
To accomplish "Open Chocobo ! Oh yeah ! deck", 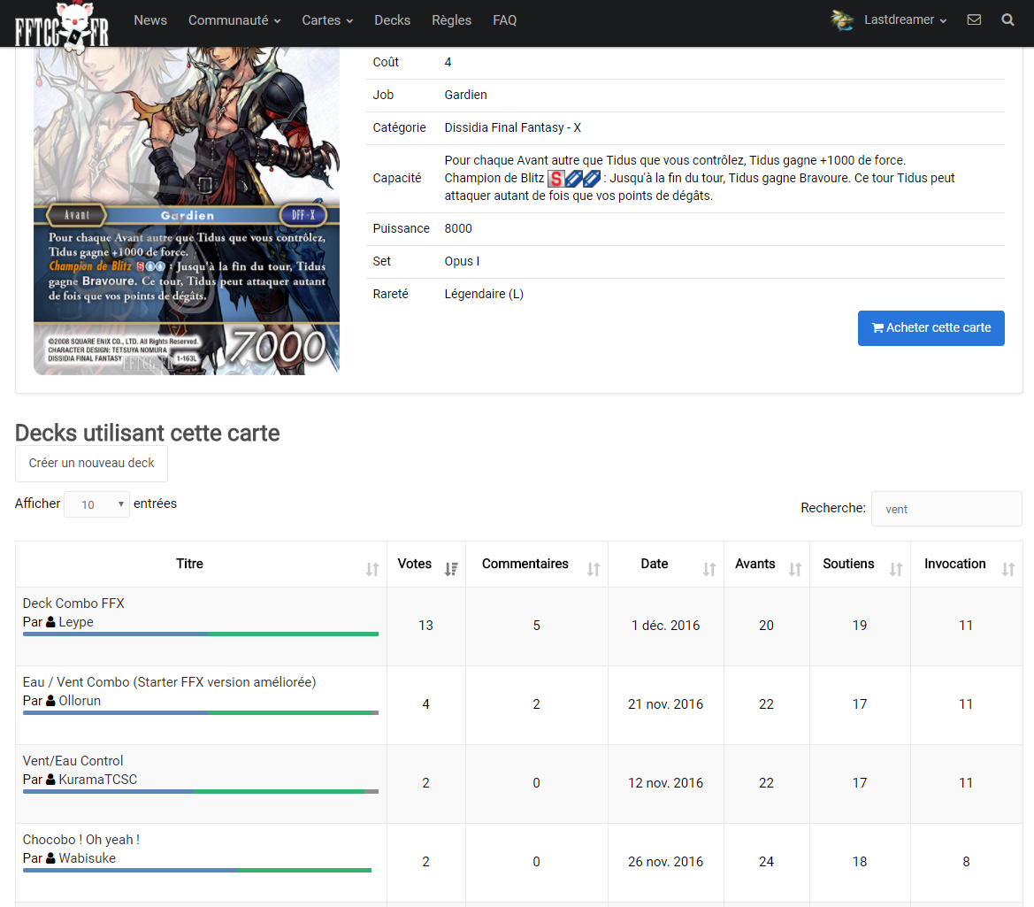I will [x=81, y=840].
